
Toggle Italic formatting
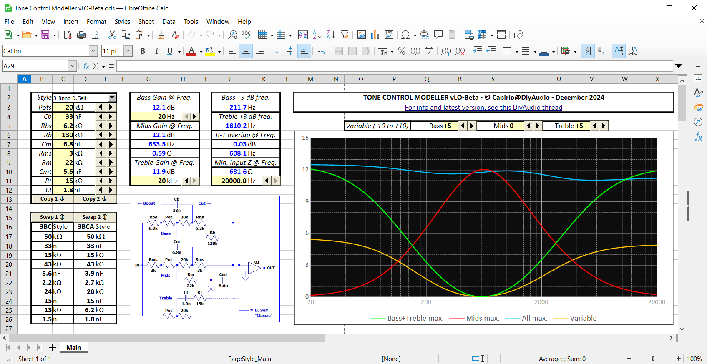[156, 51]
